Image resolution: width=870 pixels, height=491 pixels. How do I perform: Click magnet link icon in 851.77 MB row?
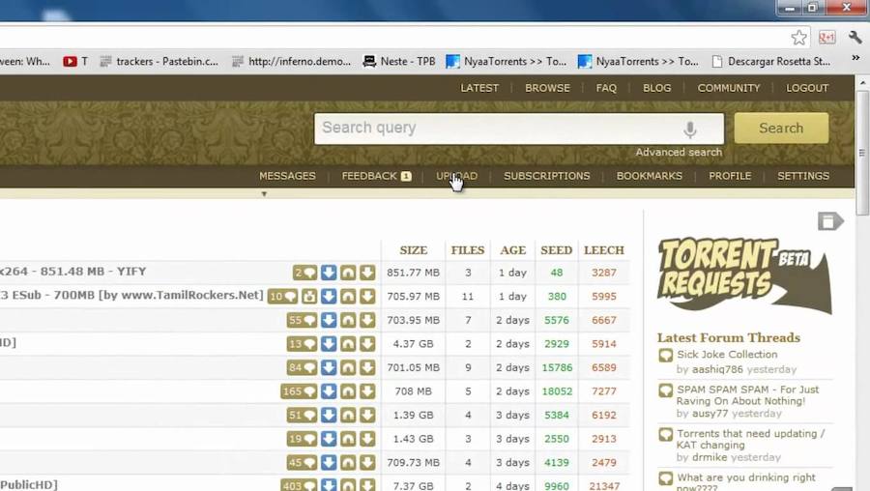tap(348, 273)
